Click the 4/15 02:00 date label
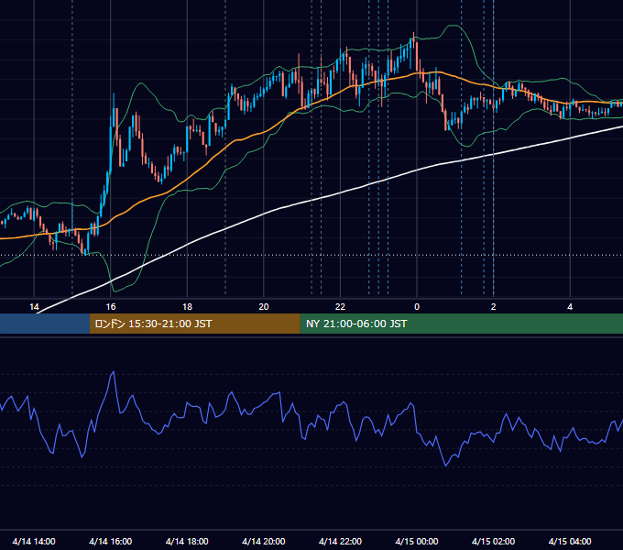Screen dimensions: 623x550 point(494,541)
